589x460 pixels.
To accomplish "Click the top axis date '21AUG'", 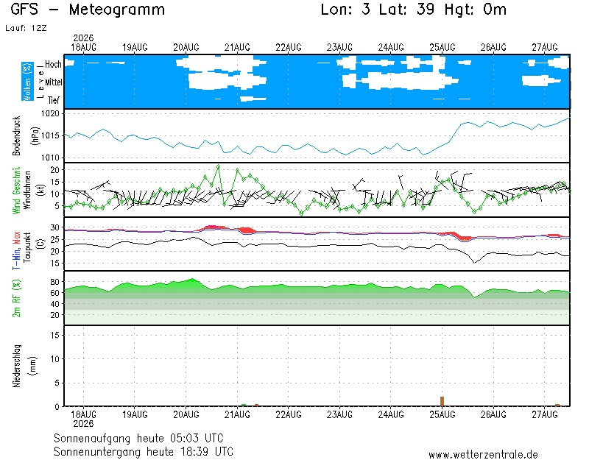I will [x=237, y=47].
